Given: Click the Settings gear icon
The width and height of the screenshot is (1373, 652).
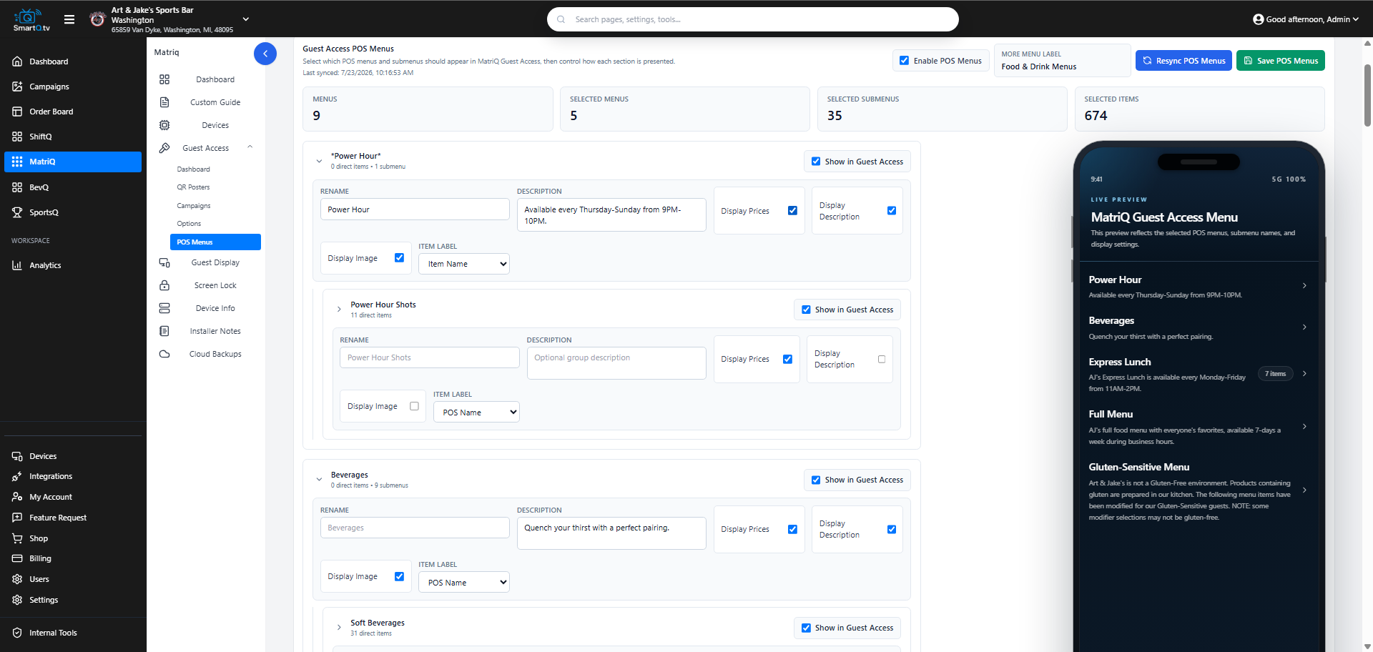Looking at the screenshot, I should tap(17, 600).
